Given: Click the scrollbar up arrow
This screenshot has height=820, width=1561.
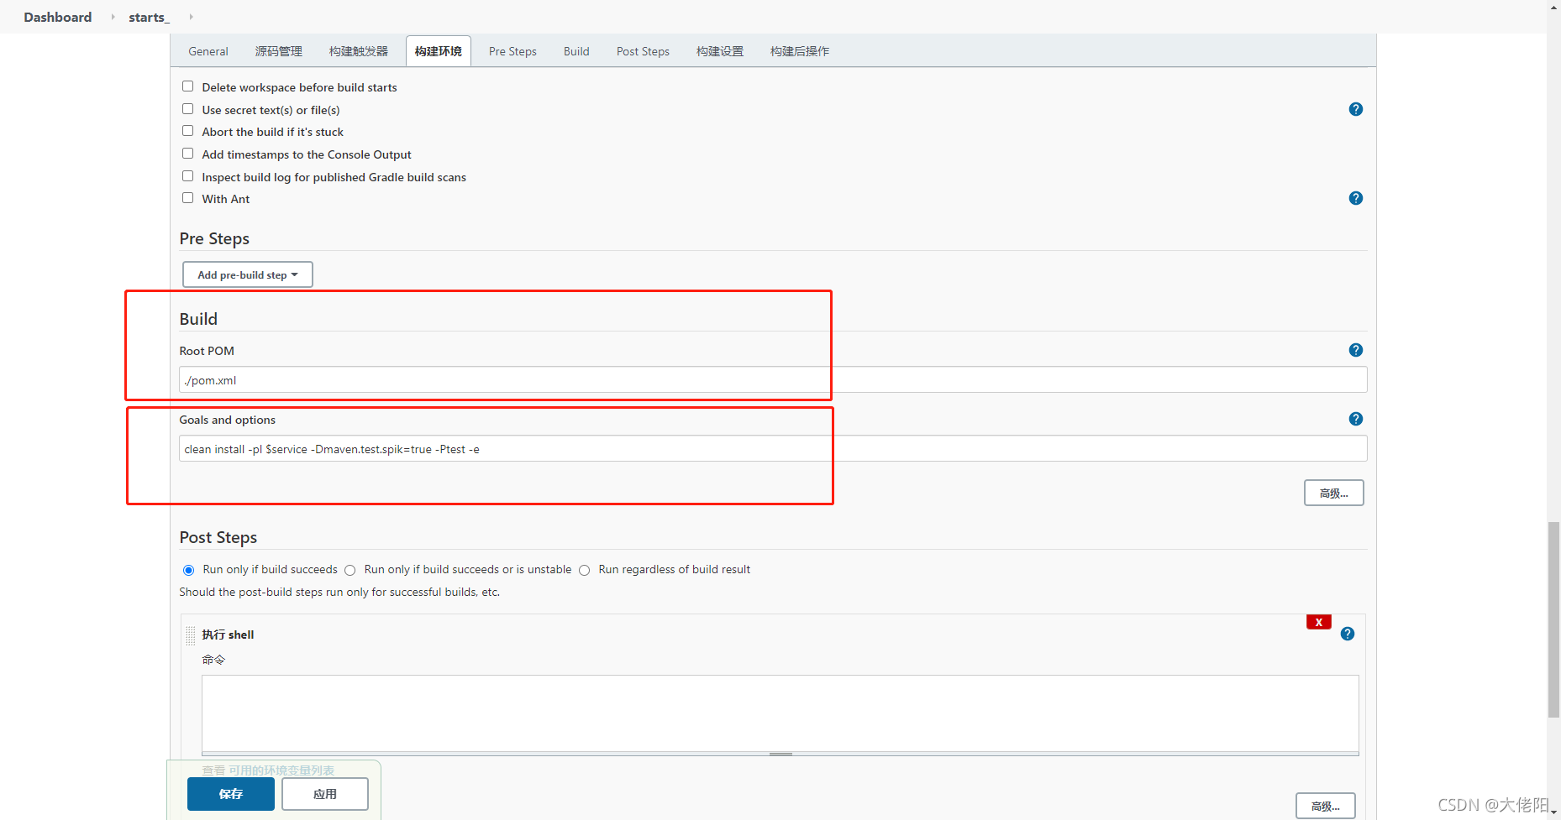Looking at the screenshot, I should pos(1553,7).
